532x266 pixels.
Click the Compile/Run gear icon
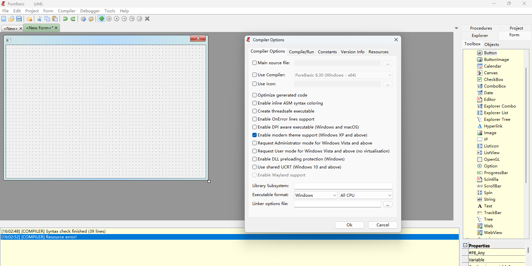click(x=83, y=19)
